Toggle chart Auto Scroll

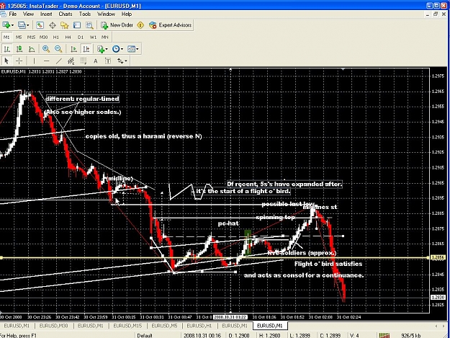click(x=73, y=49)
